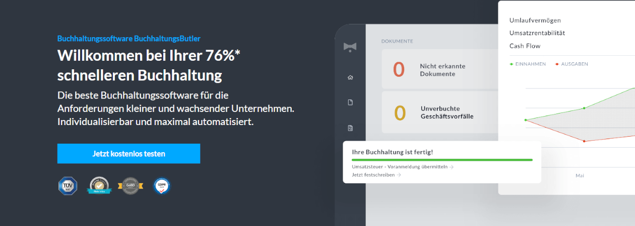Select the Umlaufvermögen entry

click(x=535, y=21)
